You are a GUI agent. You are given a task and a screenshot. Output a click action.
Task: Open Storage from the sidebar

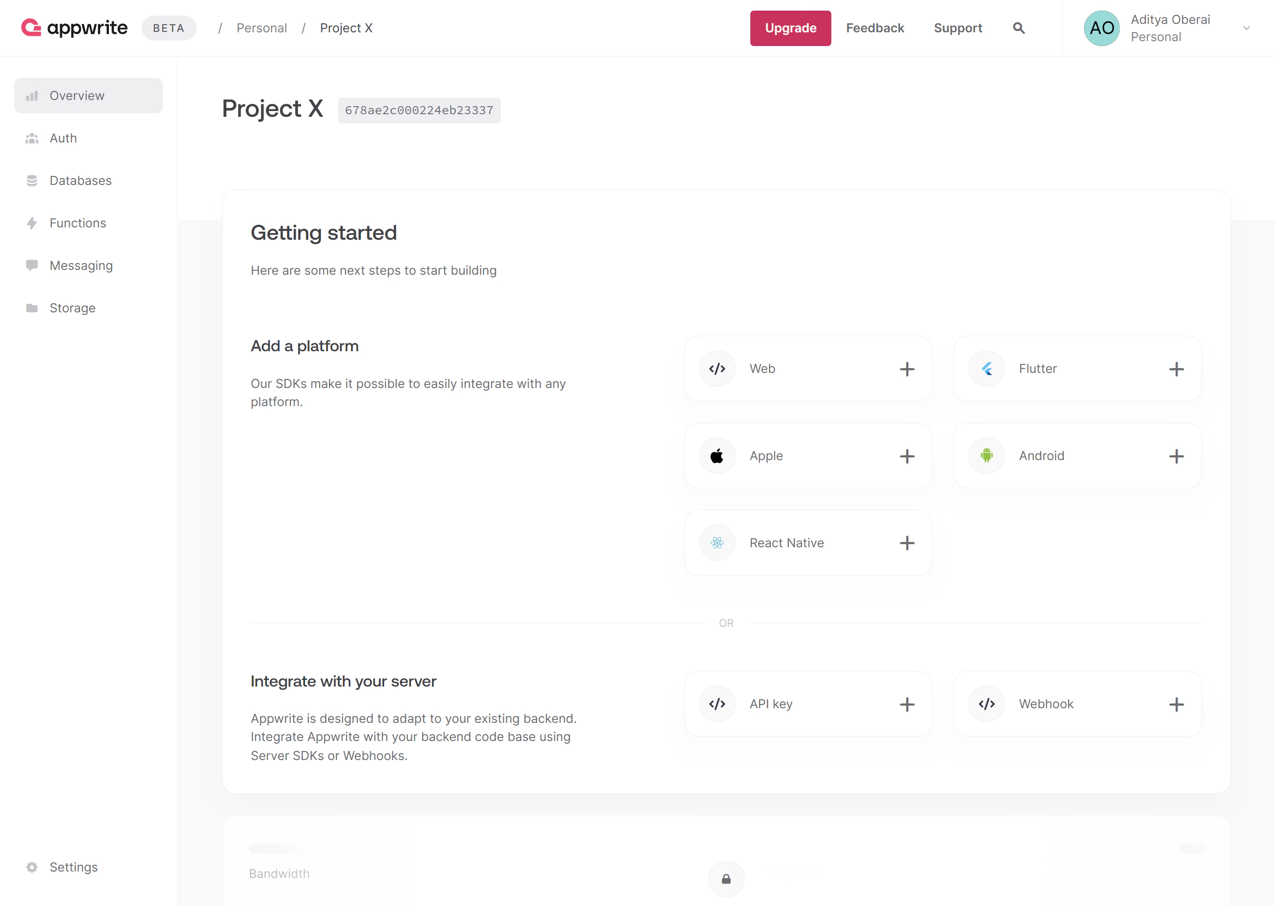[x=72, y=307]
